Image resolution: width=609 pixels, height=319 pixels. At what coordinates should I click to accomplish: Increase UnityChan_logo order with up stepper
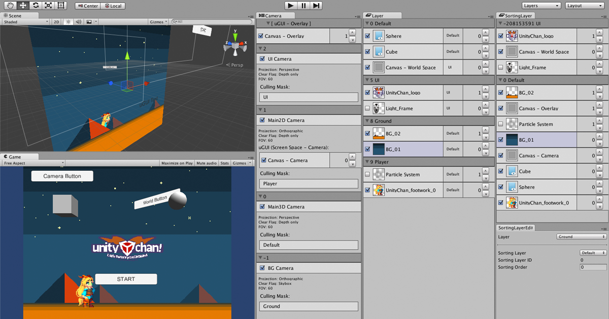[x=486, y=90]
